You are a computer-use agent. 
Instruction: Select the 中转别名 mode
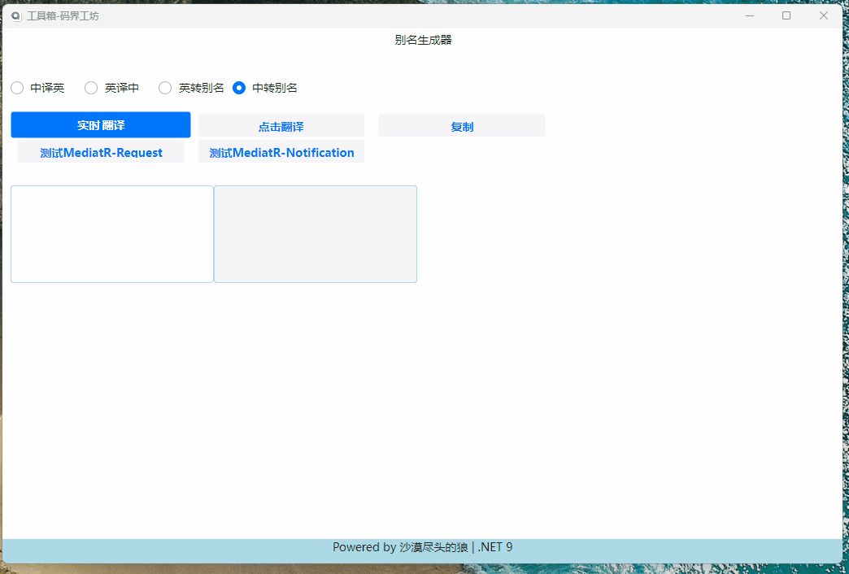tap(238, 88)
